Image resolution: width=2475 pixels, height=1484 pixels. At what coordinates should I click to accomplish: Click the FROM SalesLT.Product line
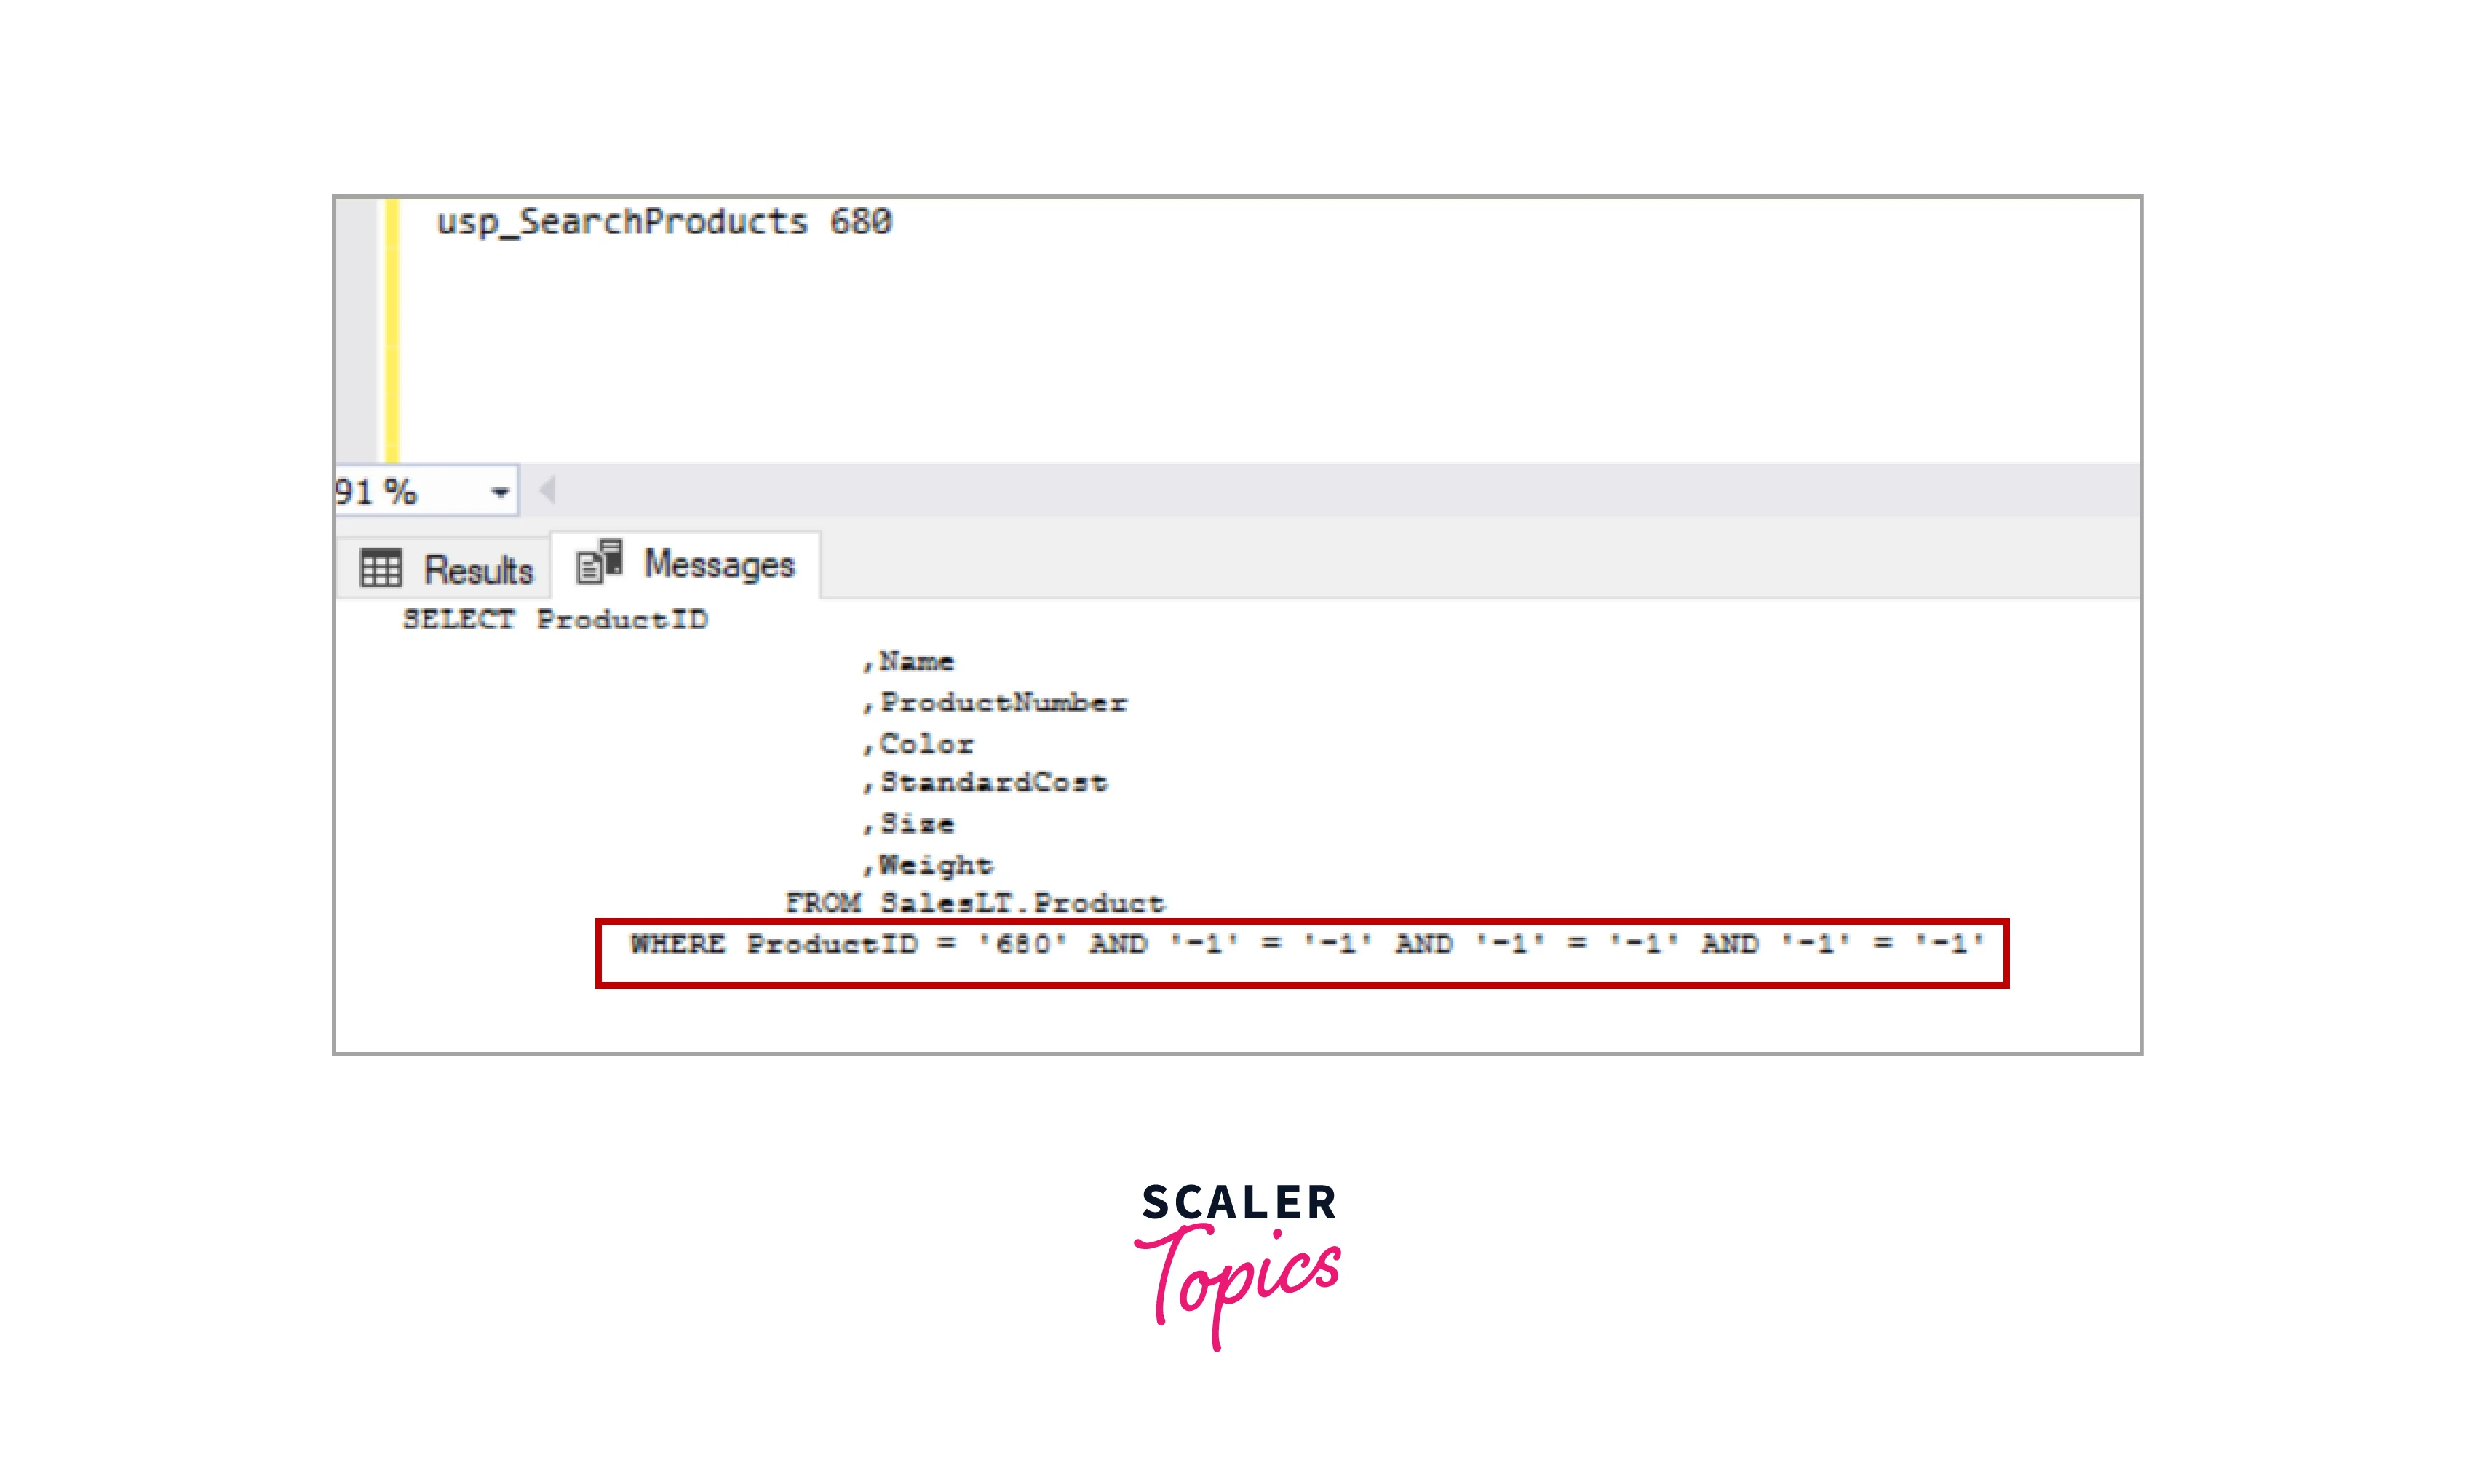(975, 903)
